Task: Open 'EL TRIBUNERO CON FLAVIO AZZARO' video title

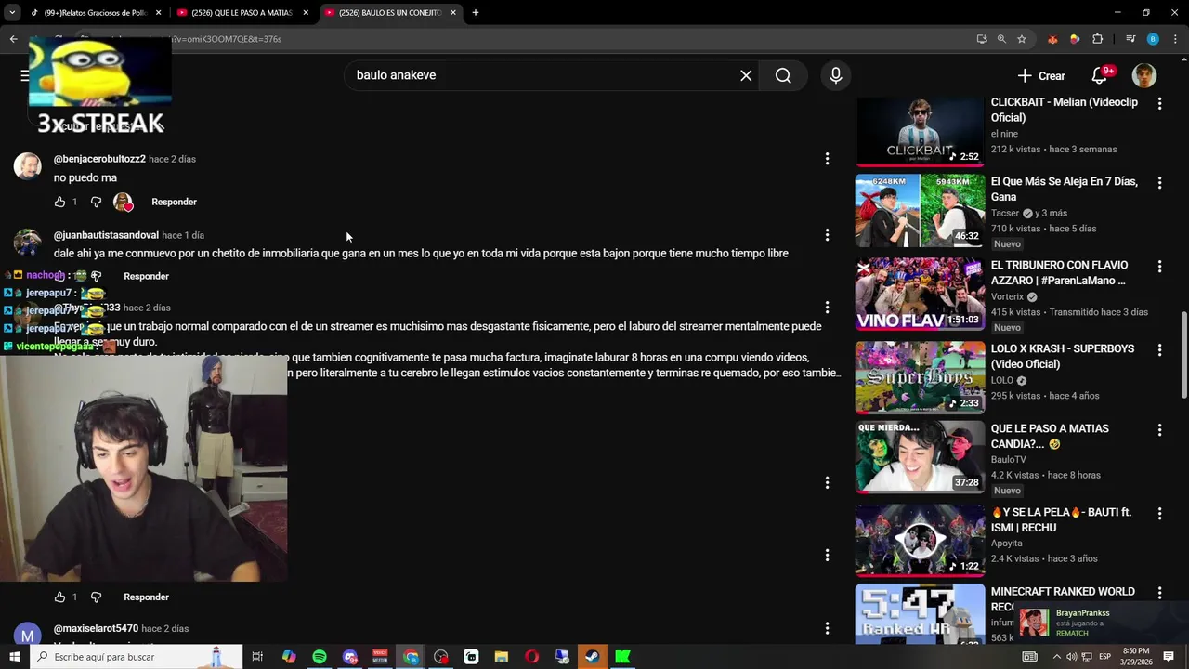Action: 1059,273
